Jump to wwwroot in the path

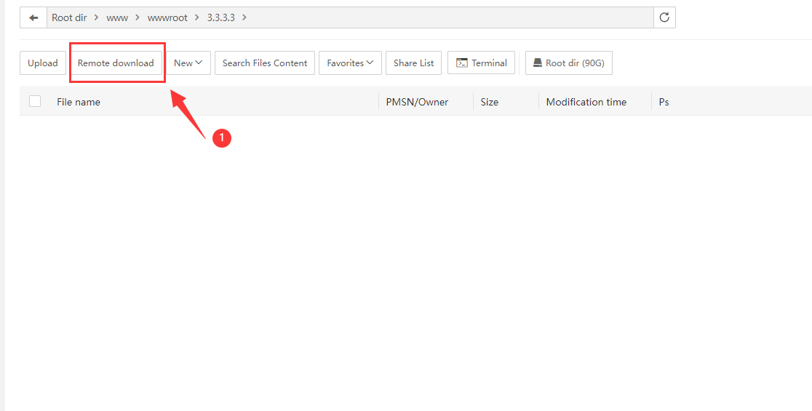click(x=167, y=17)
